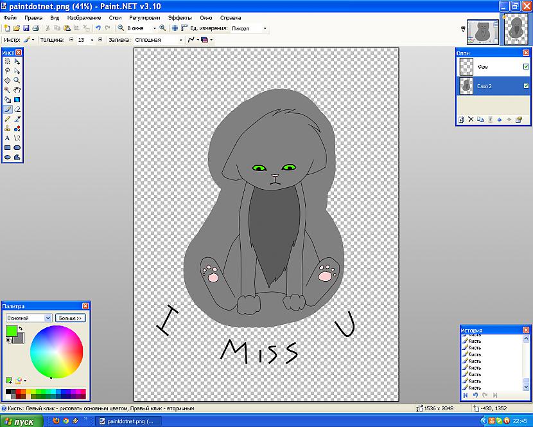Viewport: 533px width, 427px height.
Task: Undo last action in main toolbar
Action: pyautogui.click(x=98, y=28)
